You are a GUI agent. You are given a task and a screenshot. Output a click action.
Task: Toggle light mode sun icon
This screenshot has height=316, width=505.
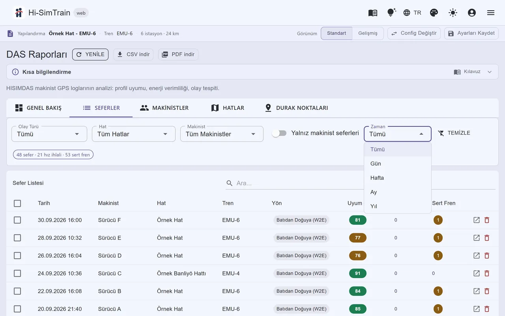(453, 13)
